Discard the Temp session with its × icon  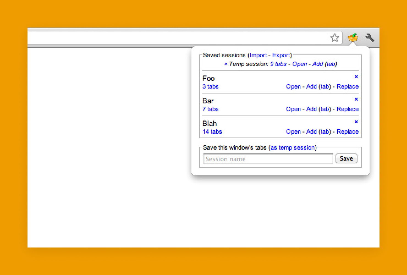point(226,64)
